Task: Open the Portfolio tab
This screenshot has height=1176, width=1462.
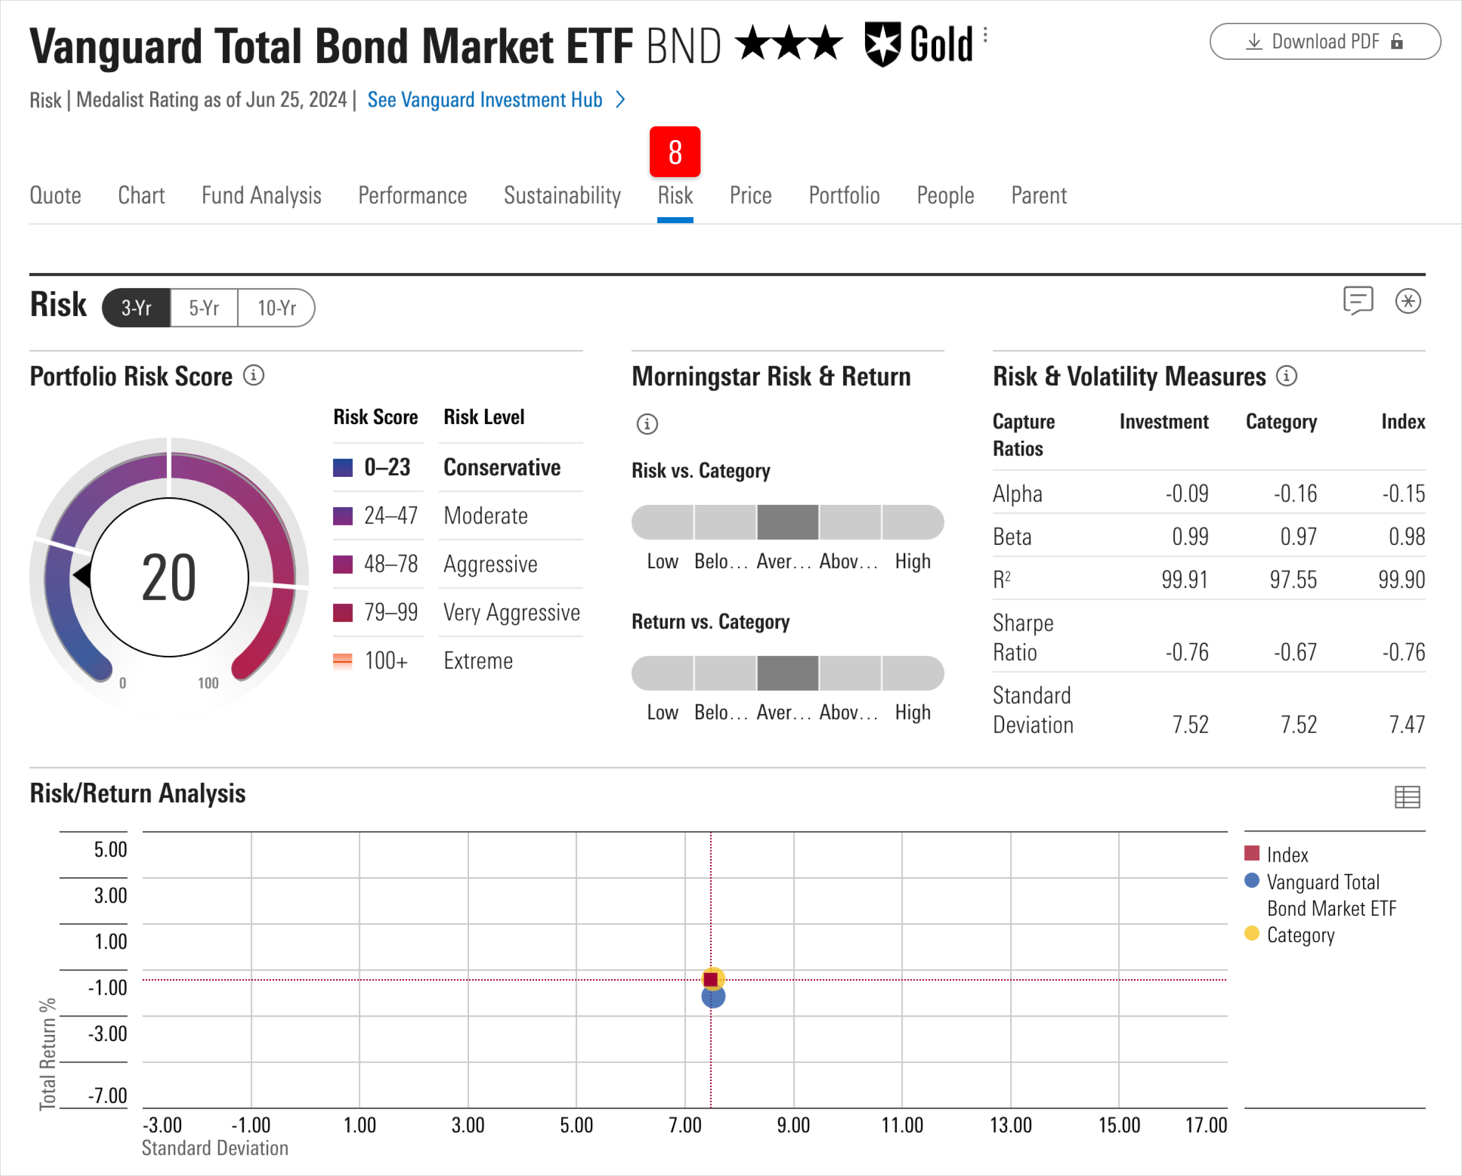Action: pos(844,195)
